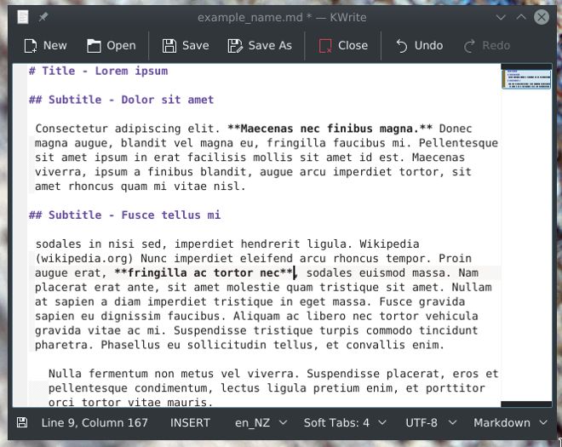Image resolution: width=562 pixels, height=447 pixels.
Task: Click the '# Title - Lorem ipsum' heading line
Action: pyautogui.click(x=98, y=71)
